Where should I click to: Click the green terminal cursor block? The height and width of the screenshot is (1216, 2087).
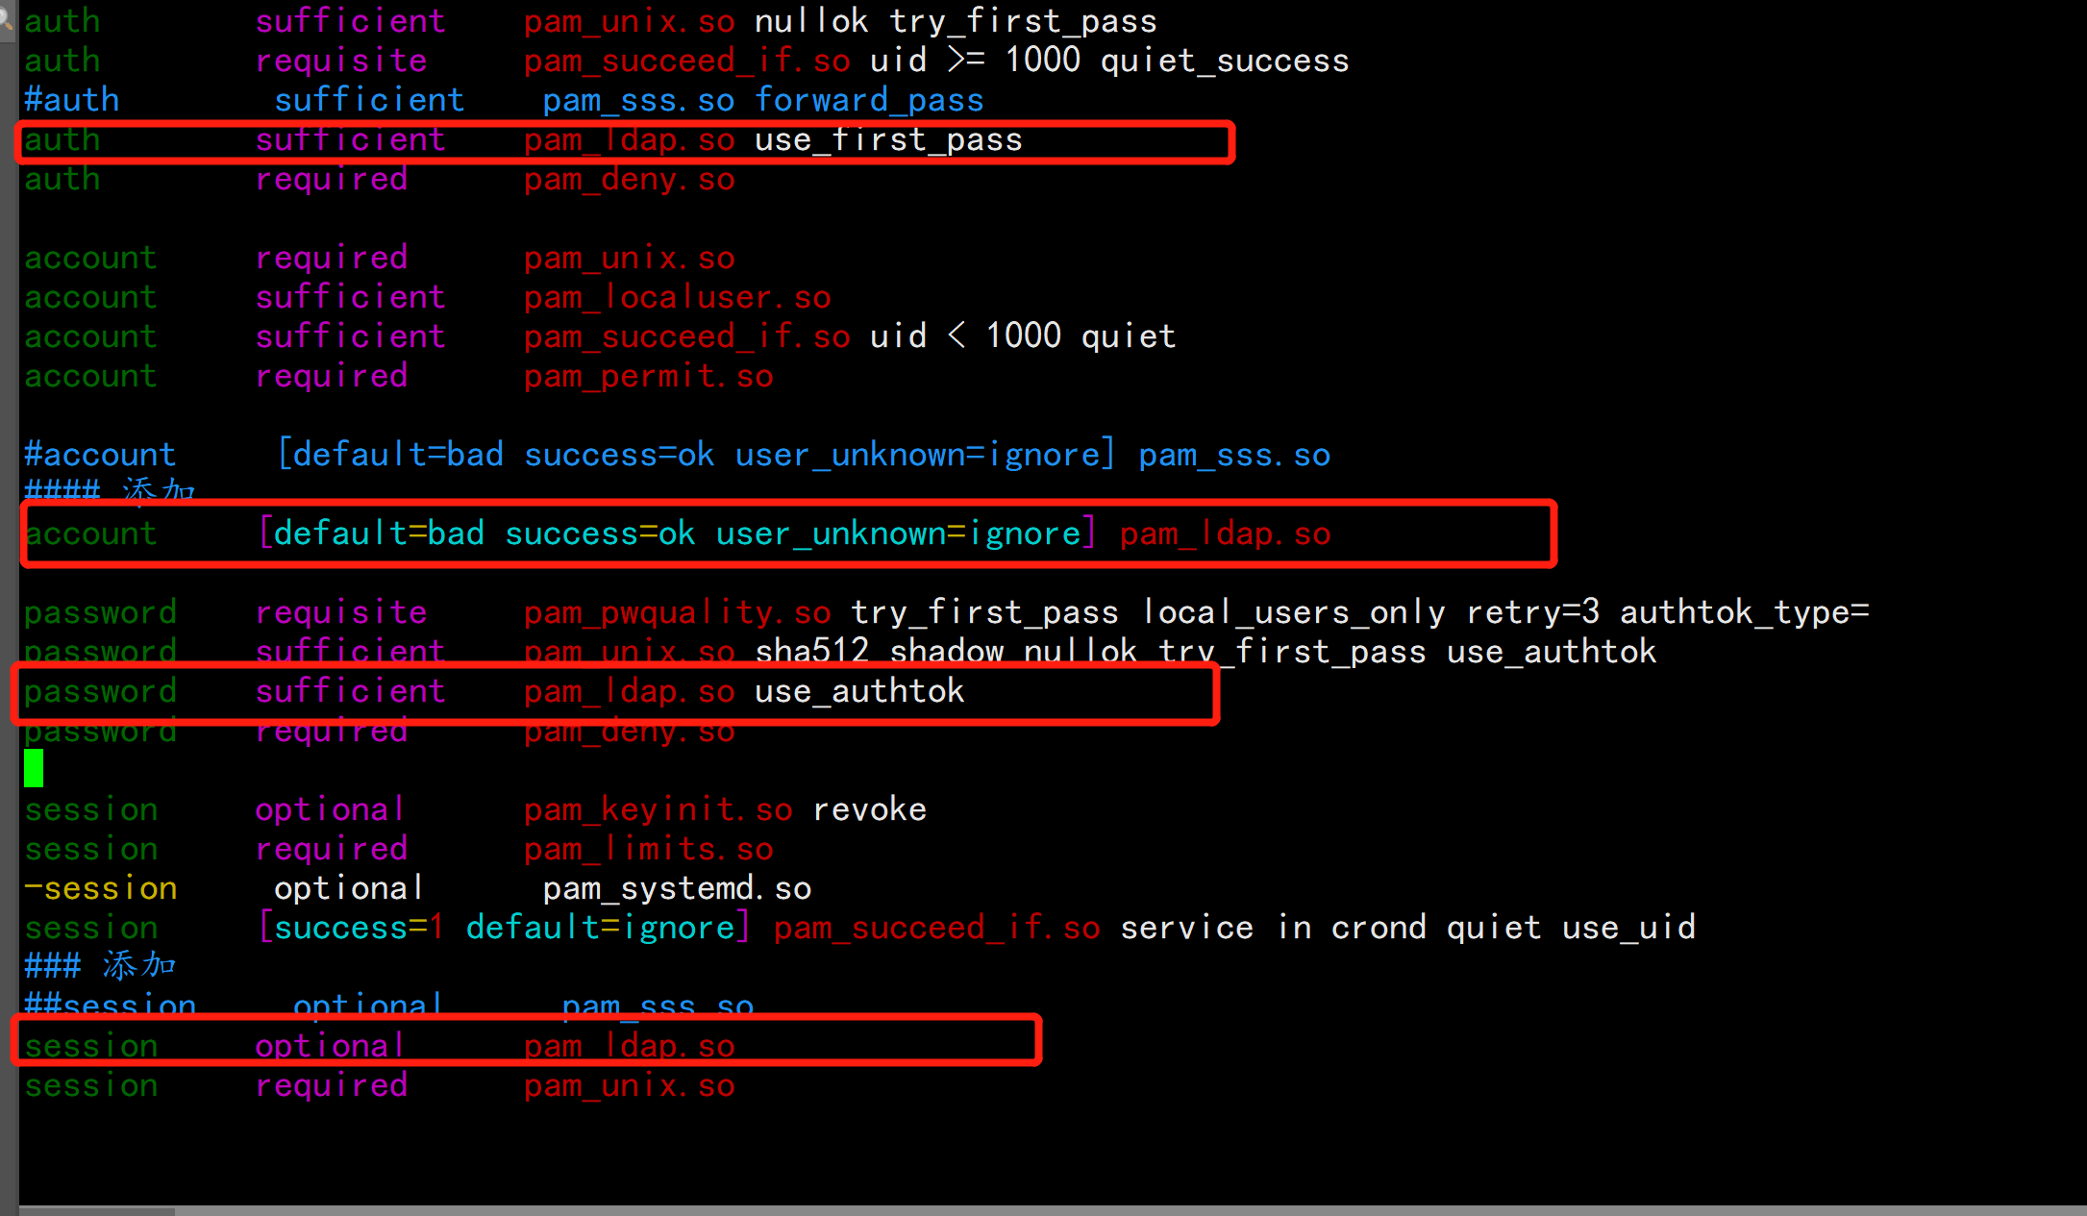click(34, 768)
